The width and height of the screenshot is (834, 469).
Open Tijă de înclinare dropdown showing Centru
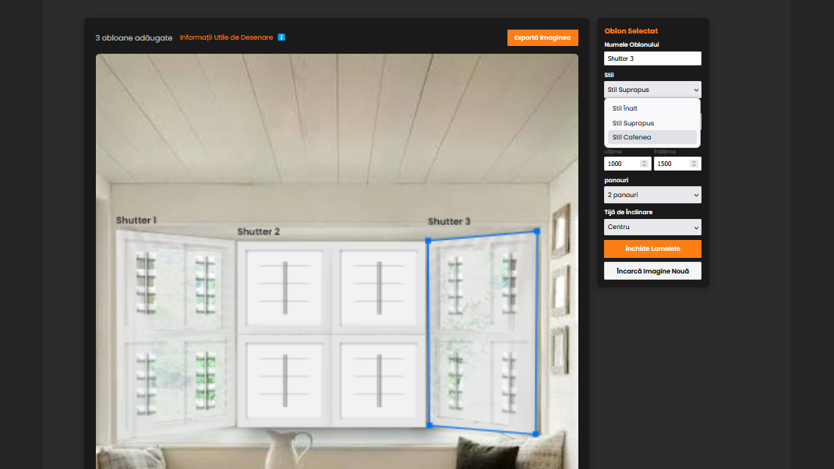coord(652,227)
